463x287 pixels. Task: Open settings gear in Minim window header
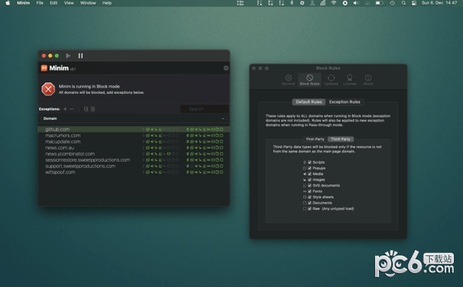coord(226,68)
